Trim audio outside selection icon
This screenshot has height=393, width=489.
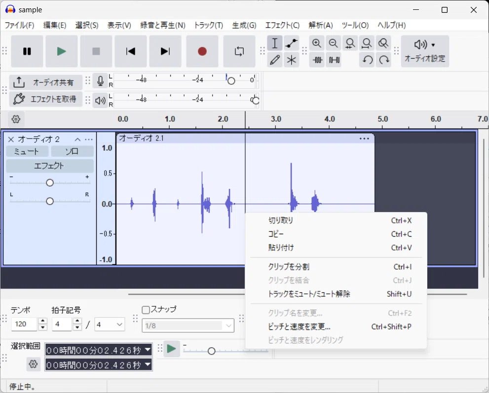(x=317, y=60)
